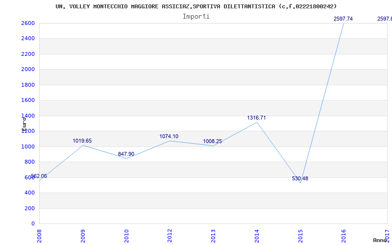
Task: Click the 1800 y-axis value
Action: (28, 85)
